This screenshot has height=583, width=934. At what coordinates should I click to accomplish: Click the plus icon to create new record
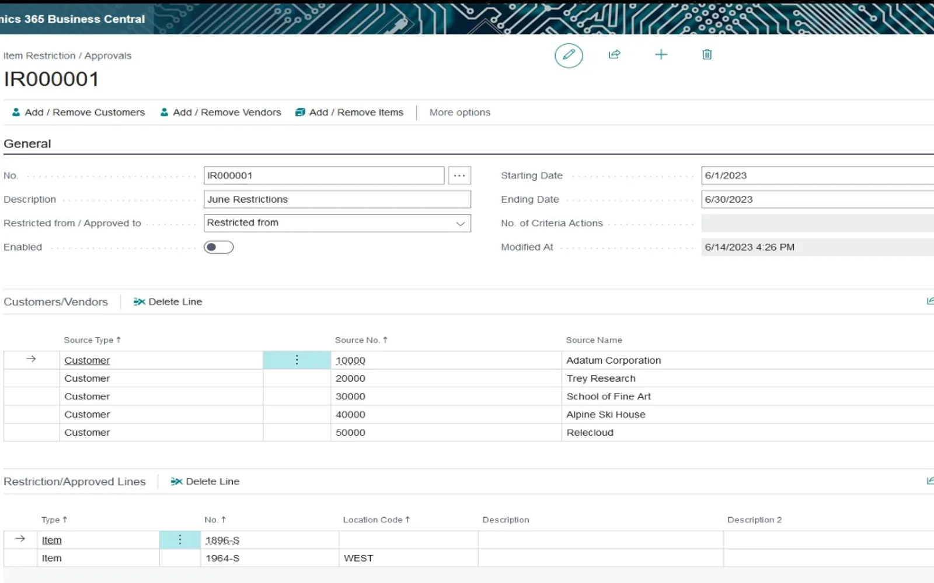(x=661, y=55)
